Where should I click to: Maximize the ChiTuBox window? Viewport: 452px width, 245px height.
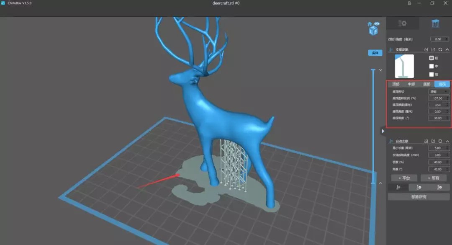(x=432, y=3)
